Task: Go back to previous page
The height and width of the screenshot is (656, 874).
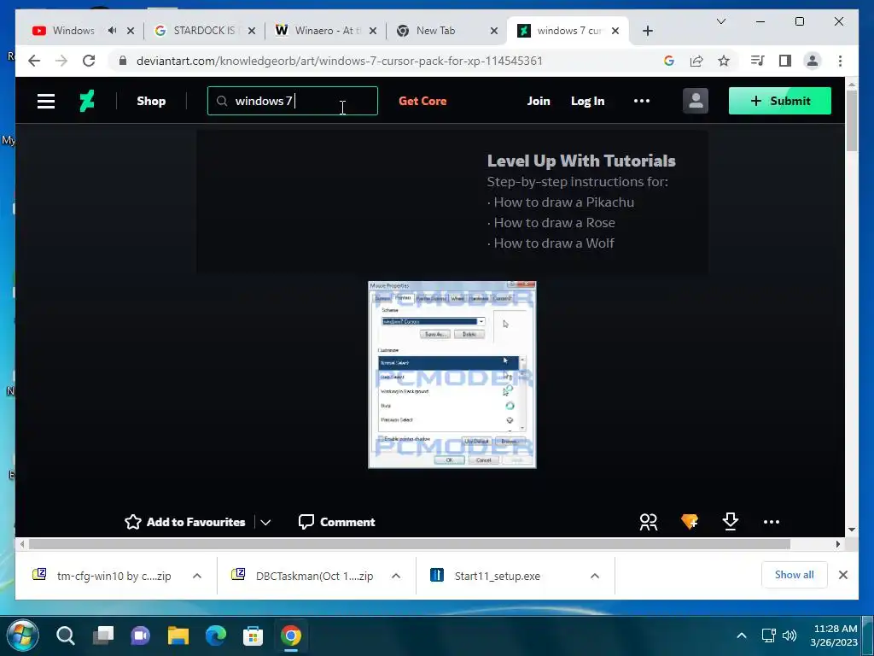Action: (34, 61)
